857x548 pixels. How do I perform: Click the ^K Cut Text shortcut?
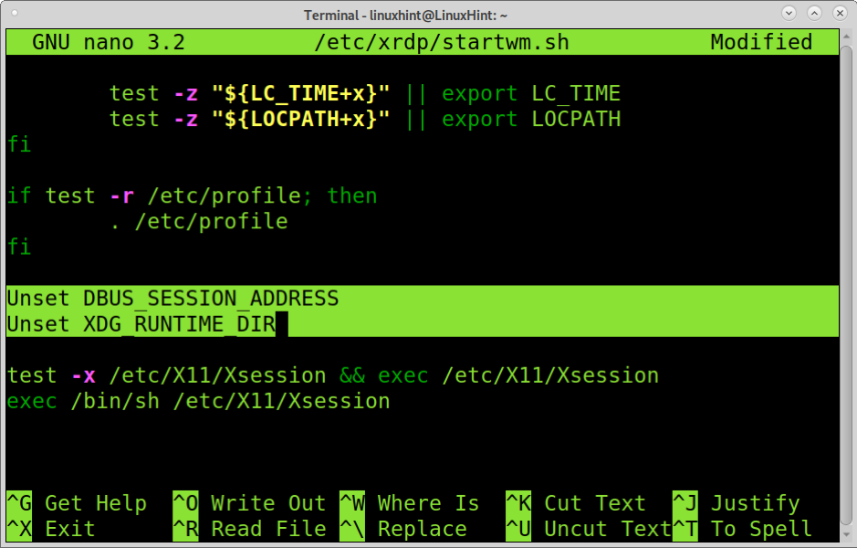click(576, 503)
